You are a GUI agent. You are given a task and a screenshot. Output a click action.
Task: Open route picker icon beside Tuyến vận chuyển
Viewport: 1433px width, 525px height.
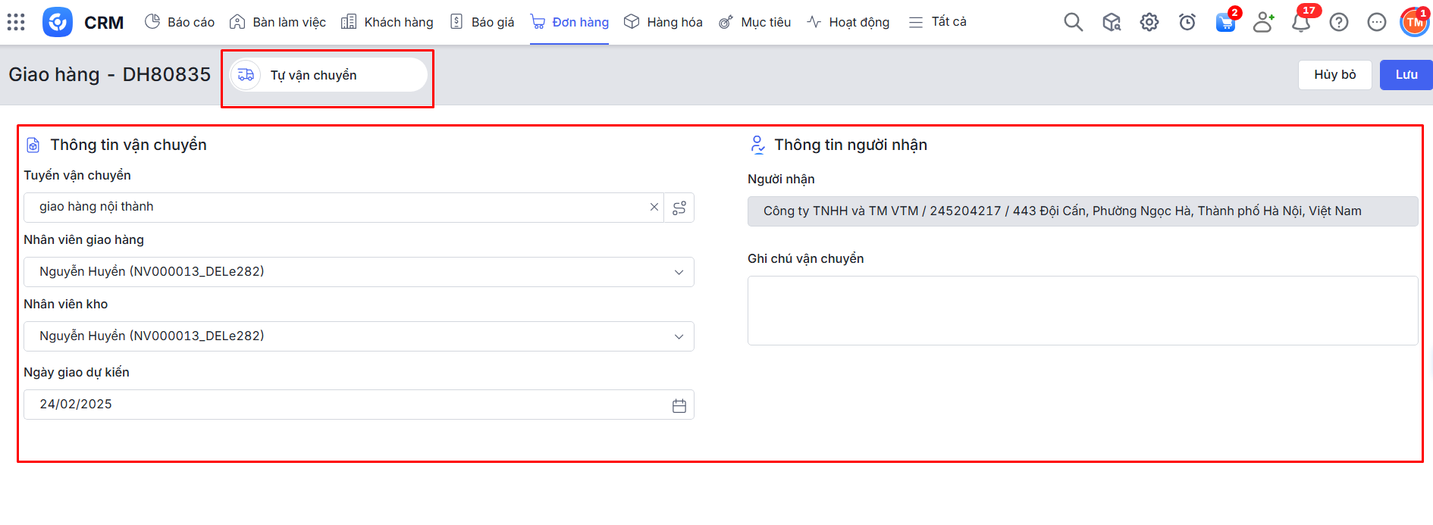tap(679, 208)
